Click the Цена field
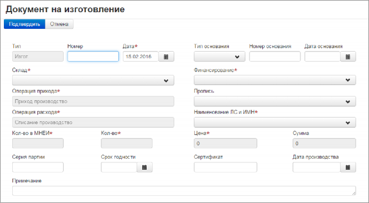 pos(226,144)
